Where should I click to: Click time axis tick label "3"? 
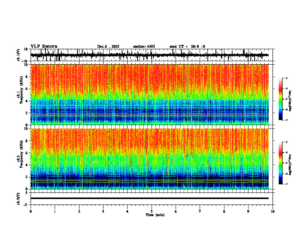pos(103,211)
